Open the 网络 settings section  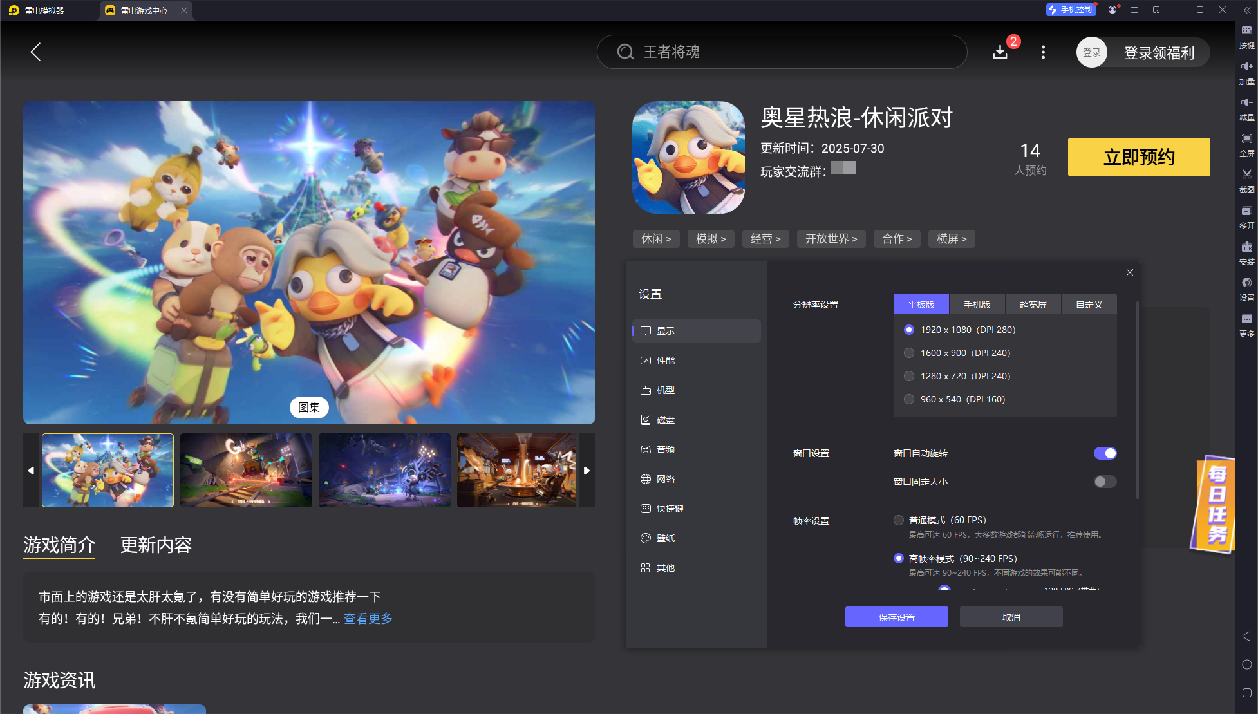[697, 479]
